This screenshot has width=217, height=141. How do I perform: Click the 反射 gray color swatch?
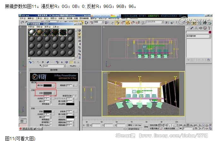(x=48, y=93)
